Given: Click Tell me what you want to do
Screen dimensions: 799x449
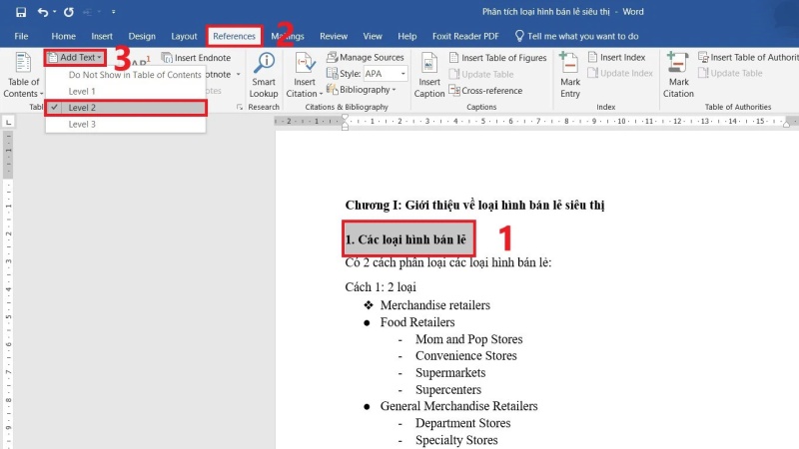Looking at the screenshot, I should (x=576, y=36).
